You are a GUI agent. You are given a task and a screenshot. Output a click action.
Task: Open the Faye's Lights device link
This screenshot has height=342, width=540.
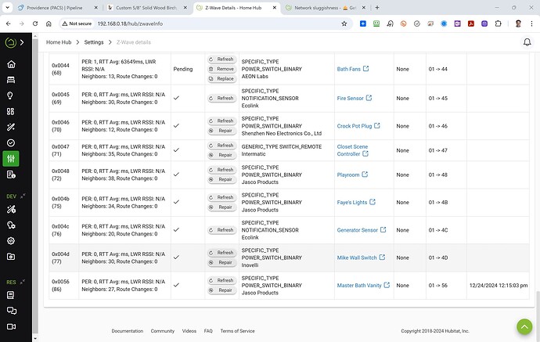click(356, 202)
